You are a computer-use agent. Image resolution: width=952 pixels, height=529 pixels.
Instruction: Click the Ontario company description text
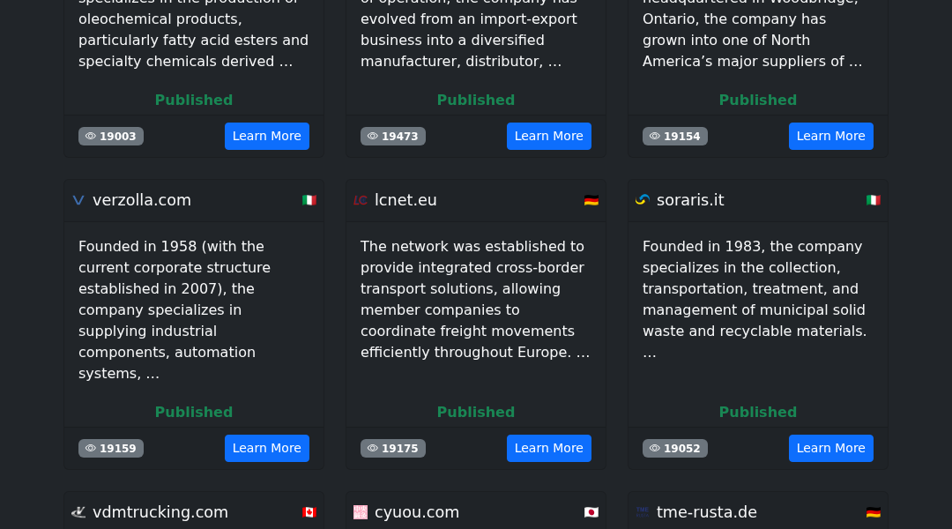pos(752,34)
